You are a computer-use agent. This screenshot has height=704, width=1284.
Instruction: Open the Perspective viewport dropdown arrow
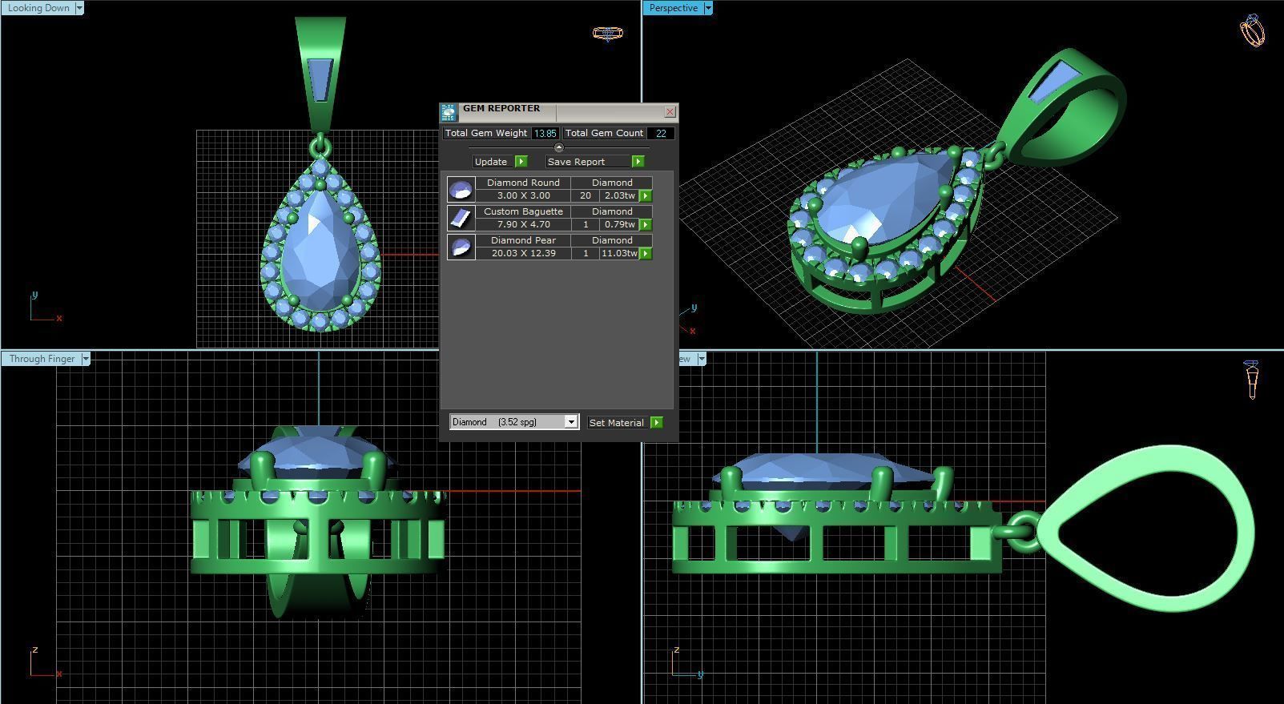tap(708, 8)
